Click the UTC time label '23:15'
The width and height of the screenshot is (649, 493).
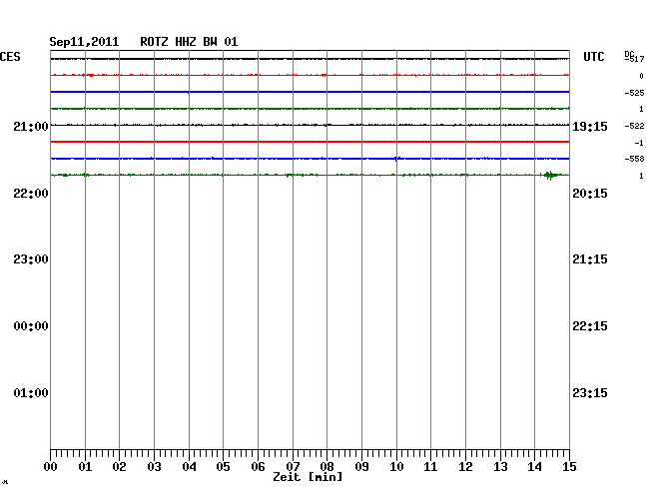pos(590,392)
